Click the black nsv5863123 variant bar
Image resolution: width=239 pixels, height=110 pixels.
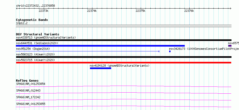point(124,57)
